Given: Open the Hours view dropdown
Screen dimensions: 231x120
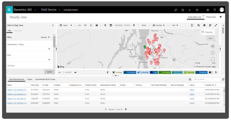Looking at the screenshot, I should click(66, 25).
